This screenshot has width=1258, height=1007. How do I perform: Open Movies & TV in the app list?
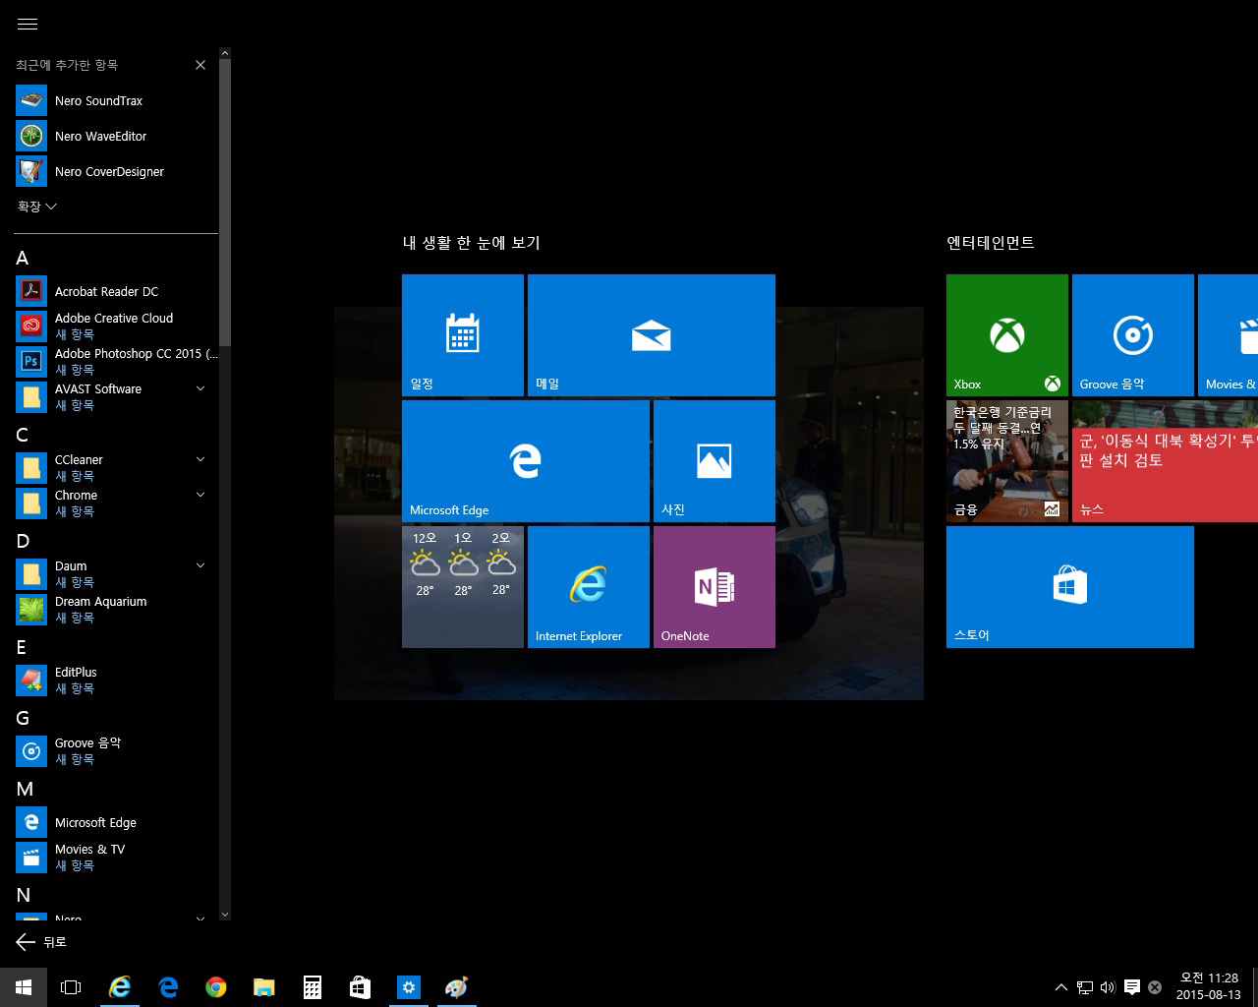(x=116, y=858)
